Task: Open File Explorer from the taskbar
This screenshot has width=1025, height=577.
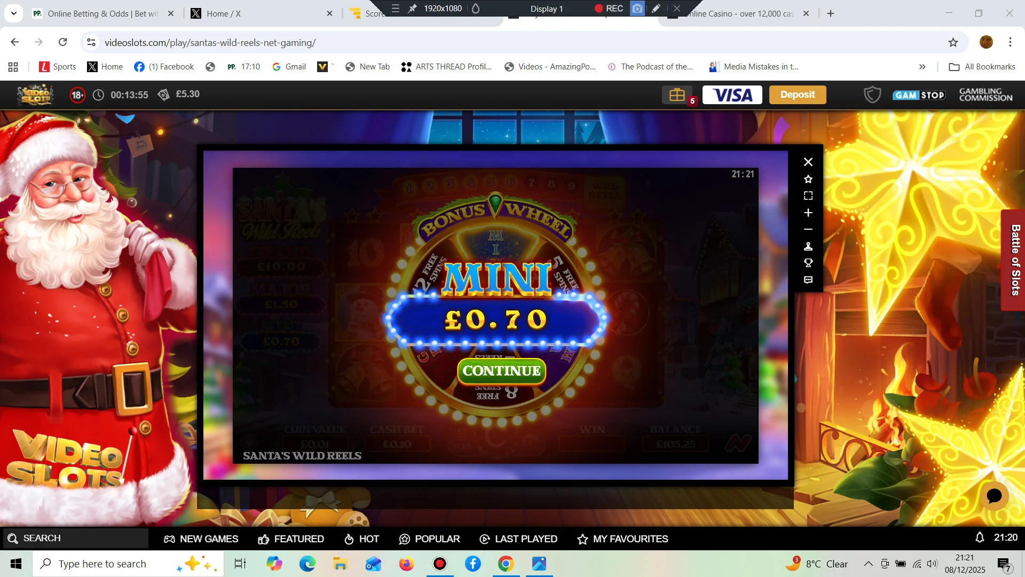Action: click(x=340, y=564)
